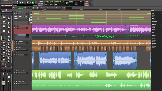The width and height of the screenshot is (162, 91).
Task: Click the Acoustic Guitar track name label
Action: coord(22,71)
